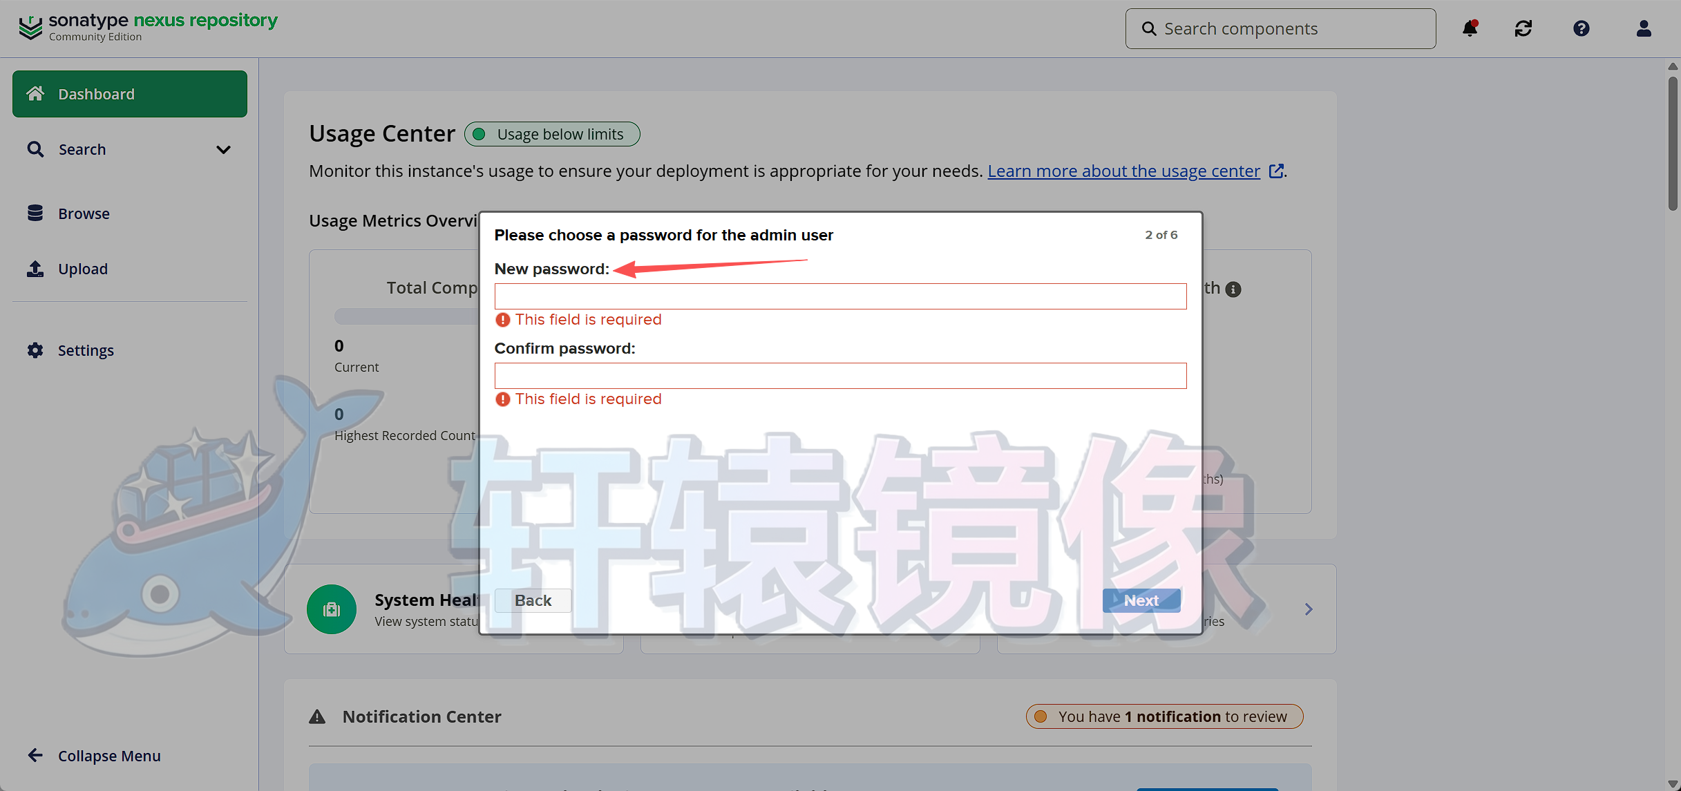This screenshot has height=791, width=1681.
Task: Open the help question mark icon
Action: [1582, 28]
